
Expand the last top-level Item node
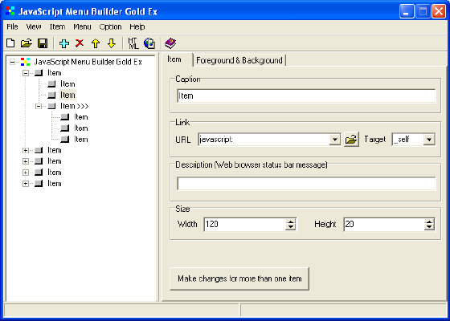[x=26, y=184]
